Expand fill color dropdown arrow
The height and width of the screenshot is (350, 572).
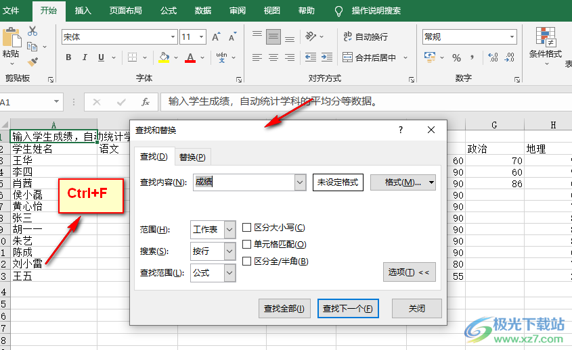coord(176,57)
